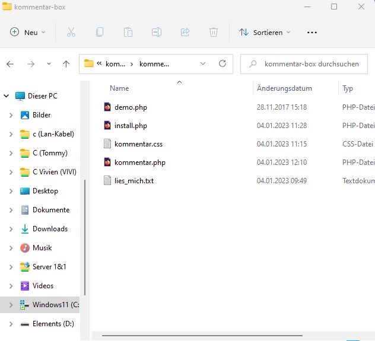
Task: Click the Share icon in toolbar
Action: tap(185, 33)
